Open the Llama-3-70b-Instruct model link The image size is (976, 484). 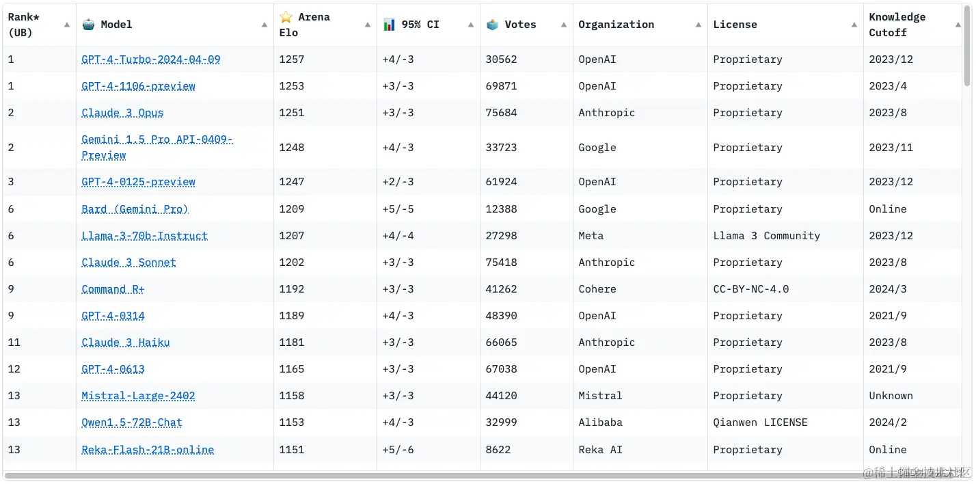pos(145,236)
